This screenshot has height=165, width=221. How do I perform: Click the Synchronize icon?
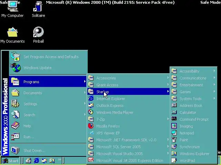coord(174,146)
